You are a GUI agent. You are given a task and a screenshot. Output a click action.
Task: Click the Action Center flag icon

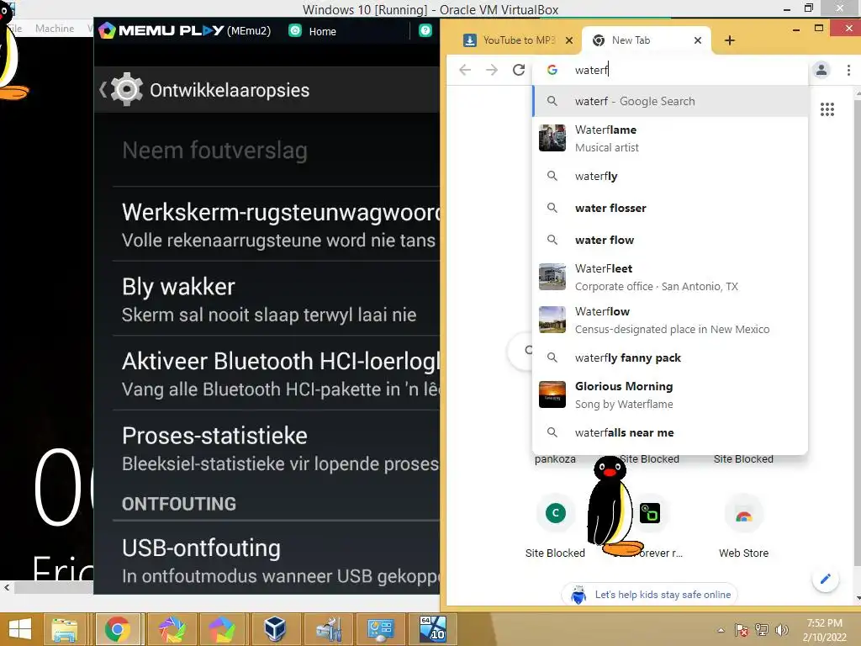point(742,630)
